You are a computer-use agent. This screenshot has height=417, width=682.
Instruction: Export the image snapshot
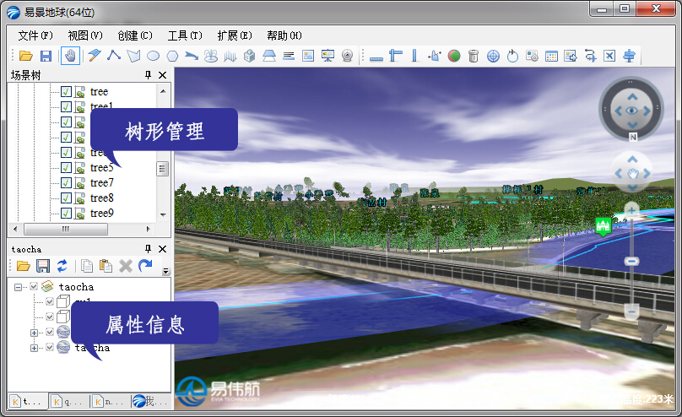coord(571,56)
